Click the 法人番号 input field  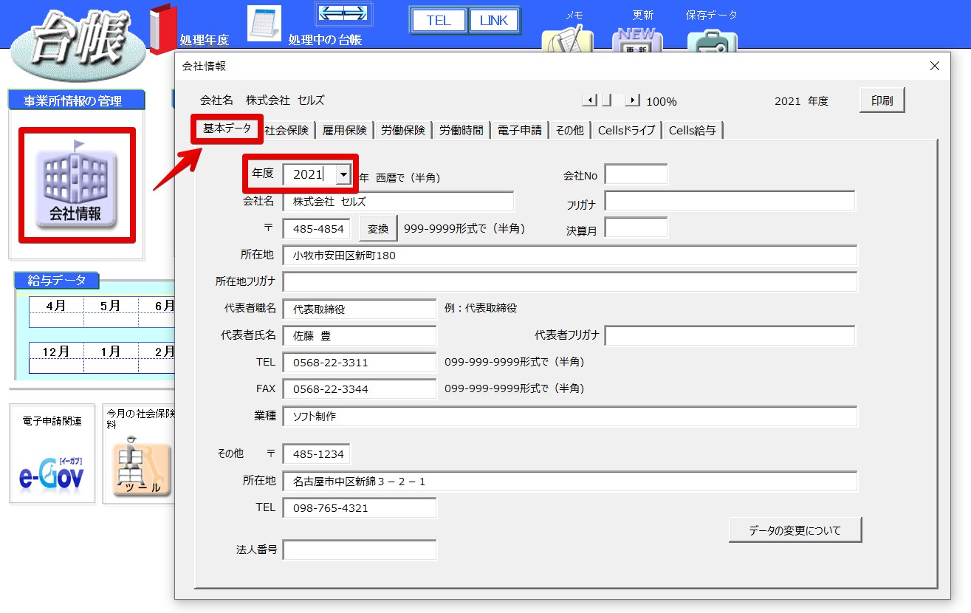(360, 550)
